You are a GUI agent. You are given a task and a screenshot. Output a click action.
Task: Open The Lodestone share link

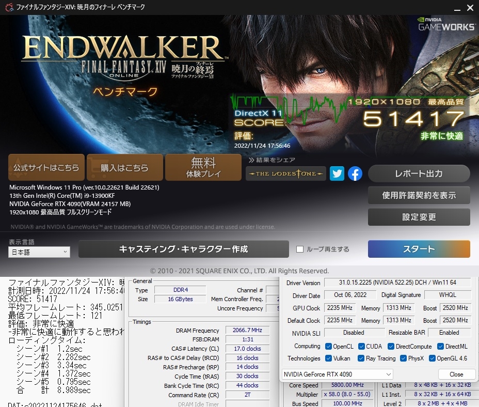tap(285, 174)
